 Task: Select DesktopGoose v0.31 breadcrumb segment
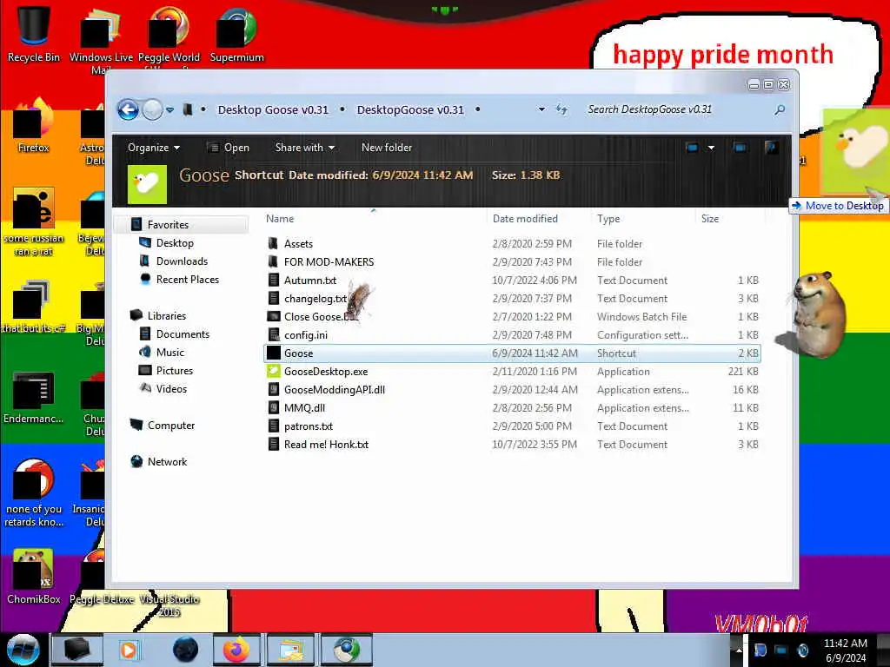[410, 109]
